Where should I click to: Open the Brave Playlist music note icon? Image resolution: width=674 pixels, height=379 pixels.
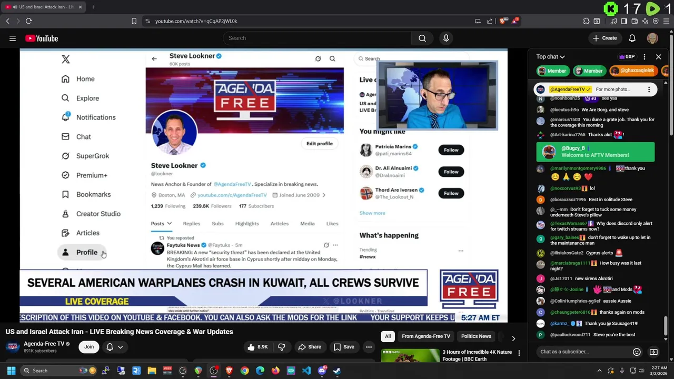point(613,21)
